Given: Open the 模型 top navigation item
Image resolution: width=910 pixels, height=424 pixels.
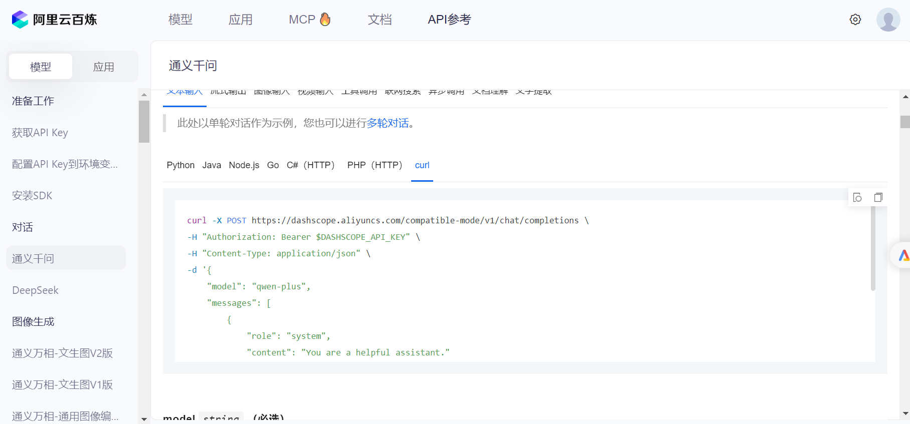Looking at the screenshot, I should tap(180, 20).
